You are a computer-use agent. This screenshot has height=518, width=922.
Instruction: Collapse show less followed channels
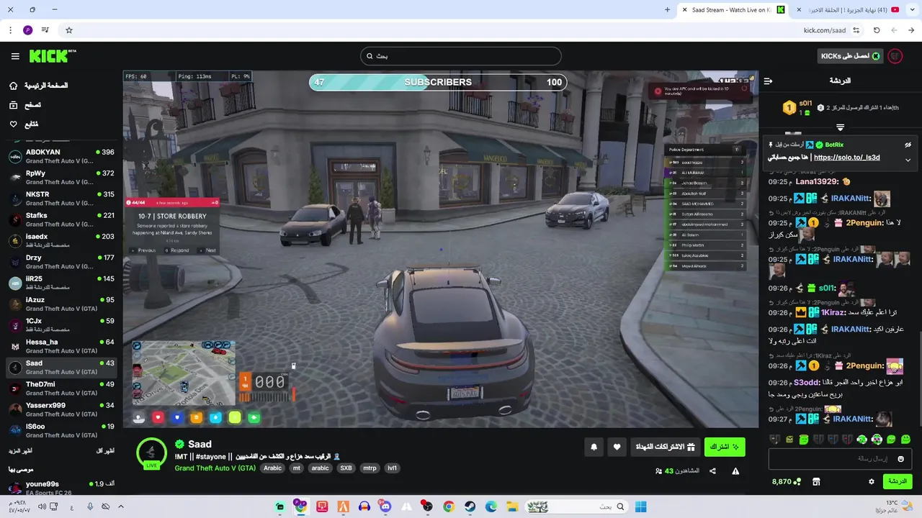[105, 450]
